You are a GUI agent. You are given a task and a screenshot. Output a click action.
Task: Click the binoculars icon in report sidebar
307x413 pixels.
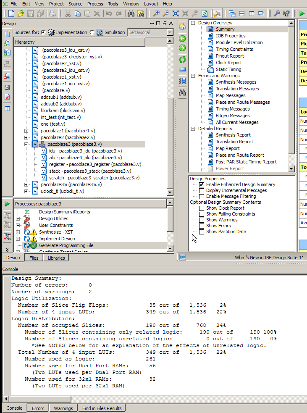(x=182, y=92)
